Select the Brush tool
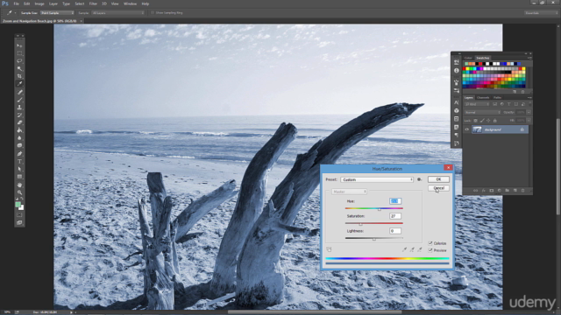Image resolution: width=561 pixels, height=315 pixels. point(19,100)
